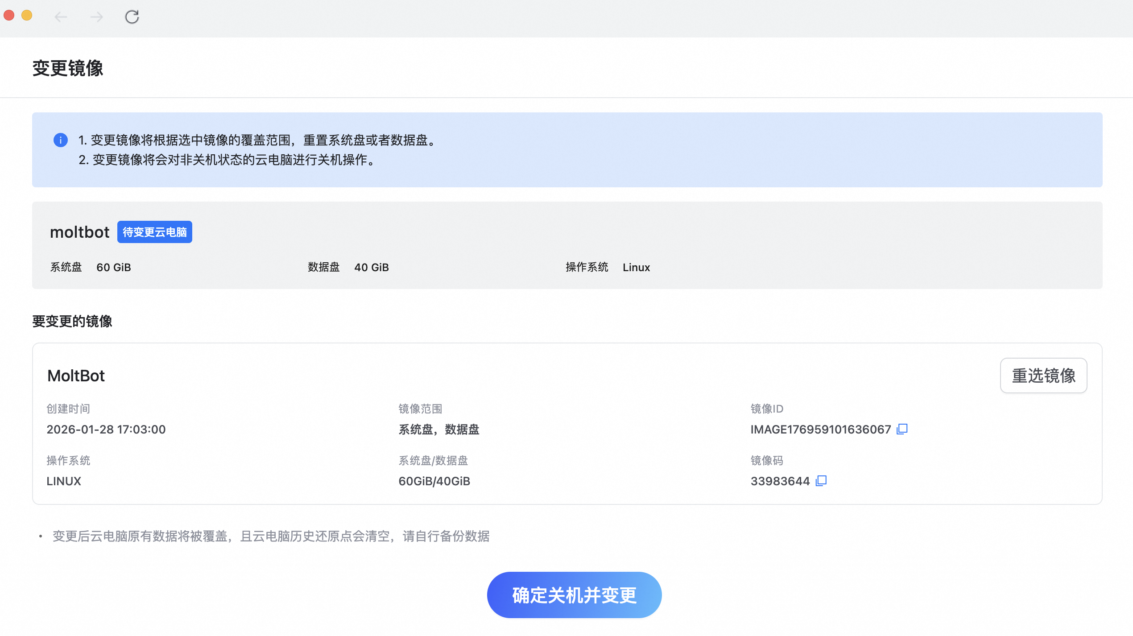Viewport: 1133px width, 636px height.
Task: Reload the page with refresh icon
Action: (132, 17)
